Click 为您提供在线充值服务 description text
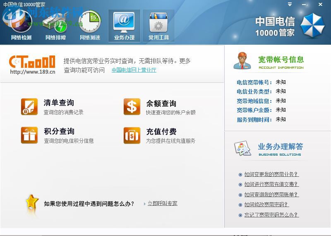331x236 pixels. 170,141
